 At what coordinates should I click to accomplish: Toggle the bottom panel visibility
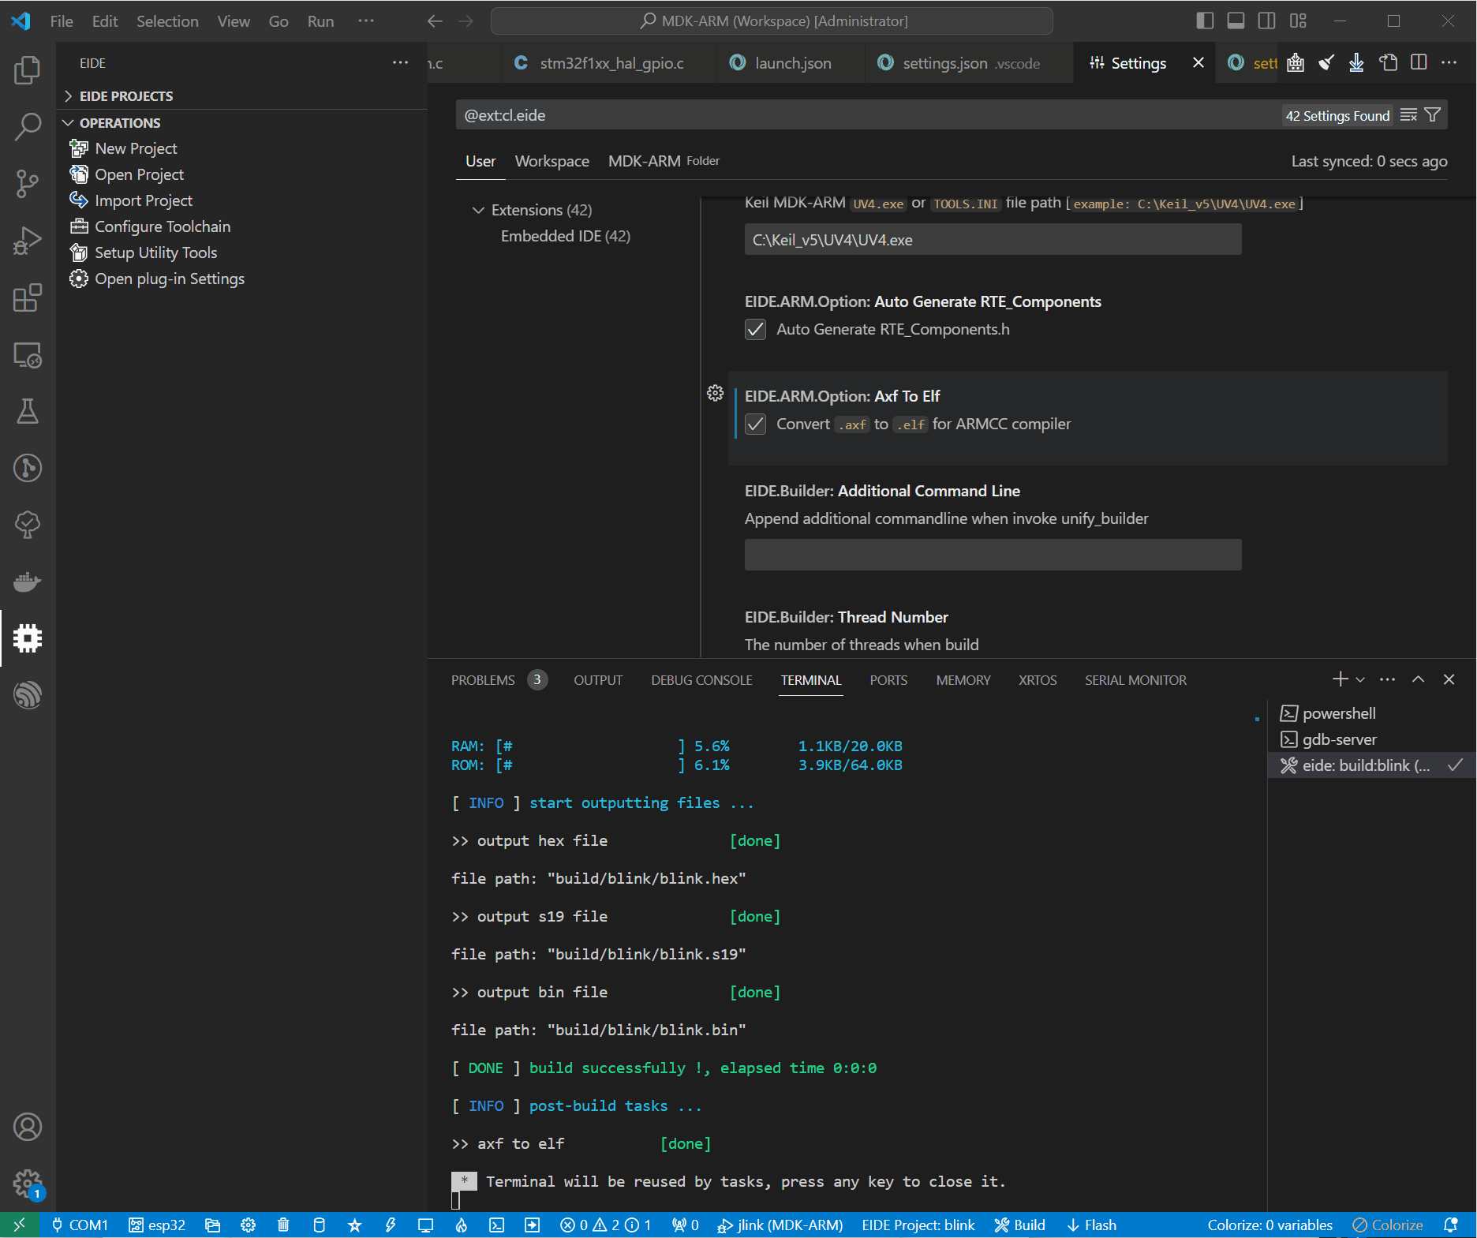[1236, 21]
